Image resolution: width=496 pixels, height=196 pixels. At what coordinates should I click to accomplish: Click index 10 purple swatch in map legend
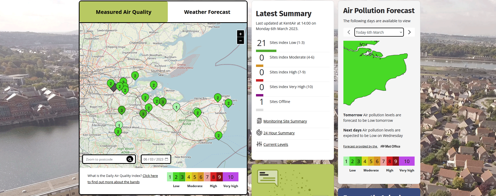[x=231, y=177]
